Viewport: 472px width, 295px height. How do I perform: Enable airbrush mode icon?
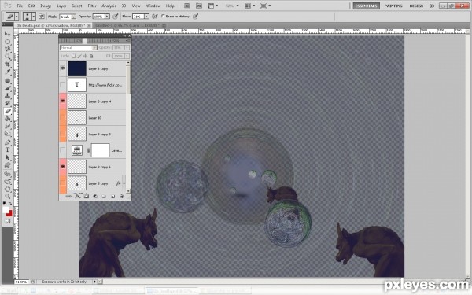(155, 17)
